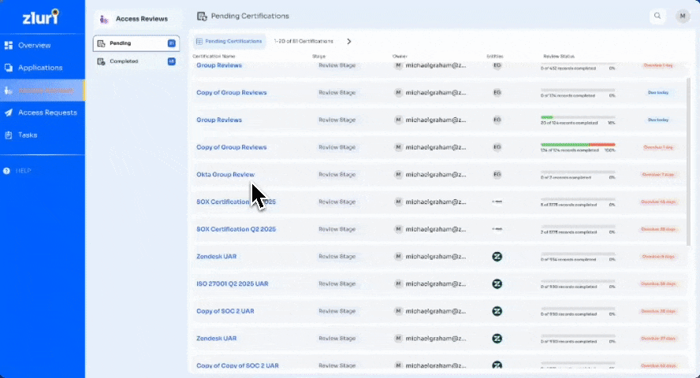700x378 pixels.
Task: Click the 100% label in Copy of Group Reviews row
Action: [x=610, y=150]
